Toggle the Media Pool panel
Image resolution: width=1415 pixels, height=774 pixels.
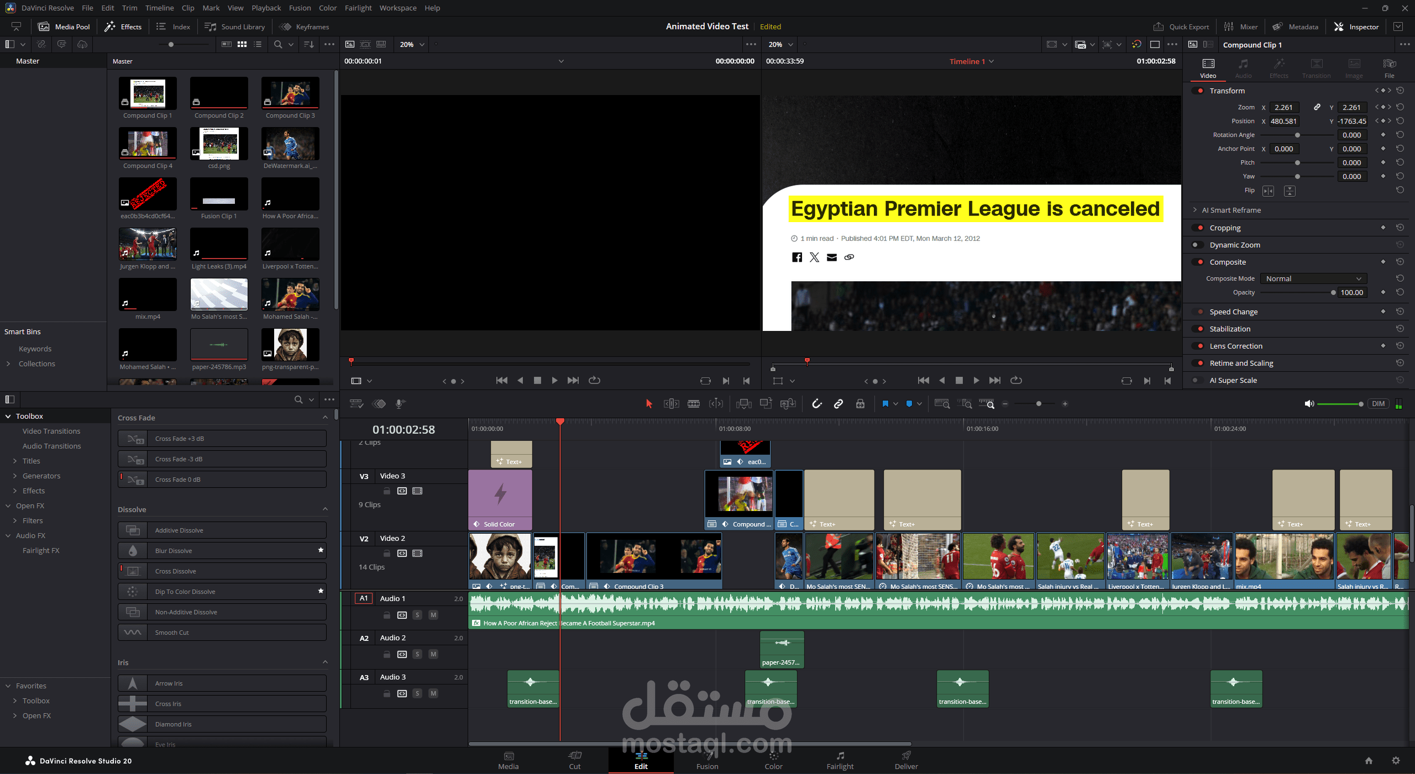tap(64, 27)
